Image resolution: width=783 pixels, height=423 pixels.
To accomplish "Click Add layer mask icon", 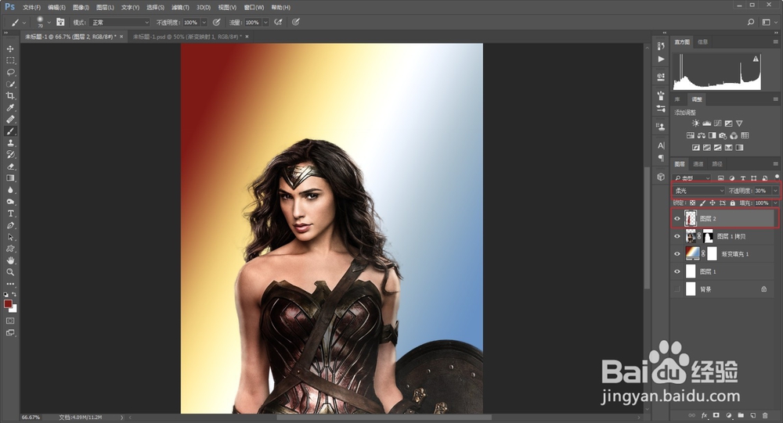I will 716,415.
